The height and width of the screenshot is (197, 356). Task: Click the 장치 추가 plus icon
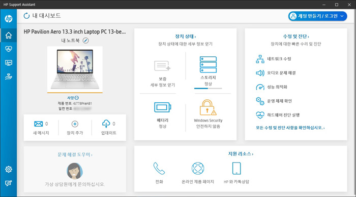coord(75,124)
